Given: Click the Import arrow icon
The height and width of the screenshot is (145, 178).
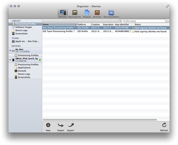Looking at the screenshot, I should (61, 125).
